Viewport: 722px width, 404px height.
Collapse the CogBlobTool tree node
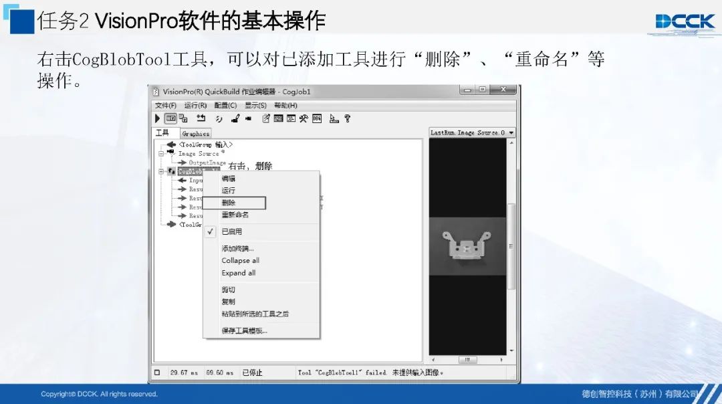coord(161,171)
